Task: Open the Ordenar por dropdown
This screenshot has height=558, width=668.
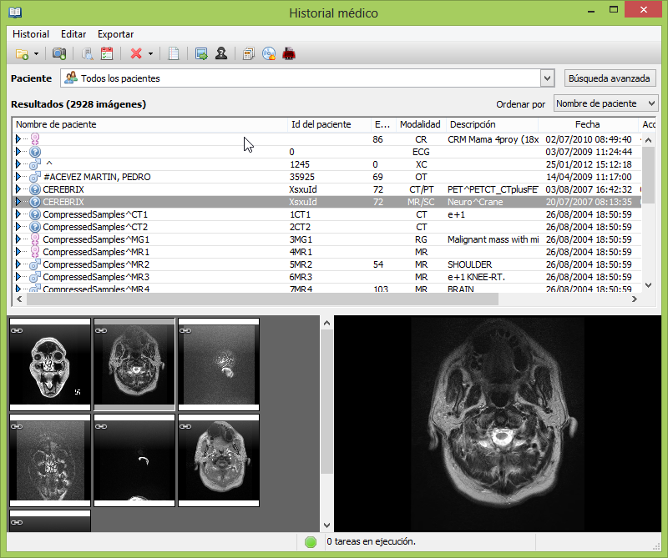Action: [605, 103]
